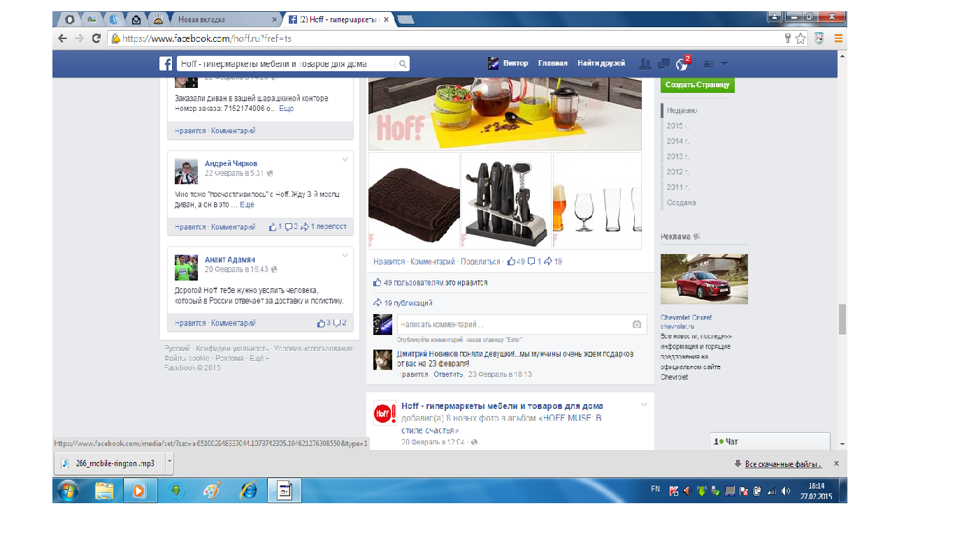Viewport: 955px width, 536px height.
Task: Click Ответить under Дмитрий Новиков comment
Action: click(x=448, y=374)
